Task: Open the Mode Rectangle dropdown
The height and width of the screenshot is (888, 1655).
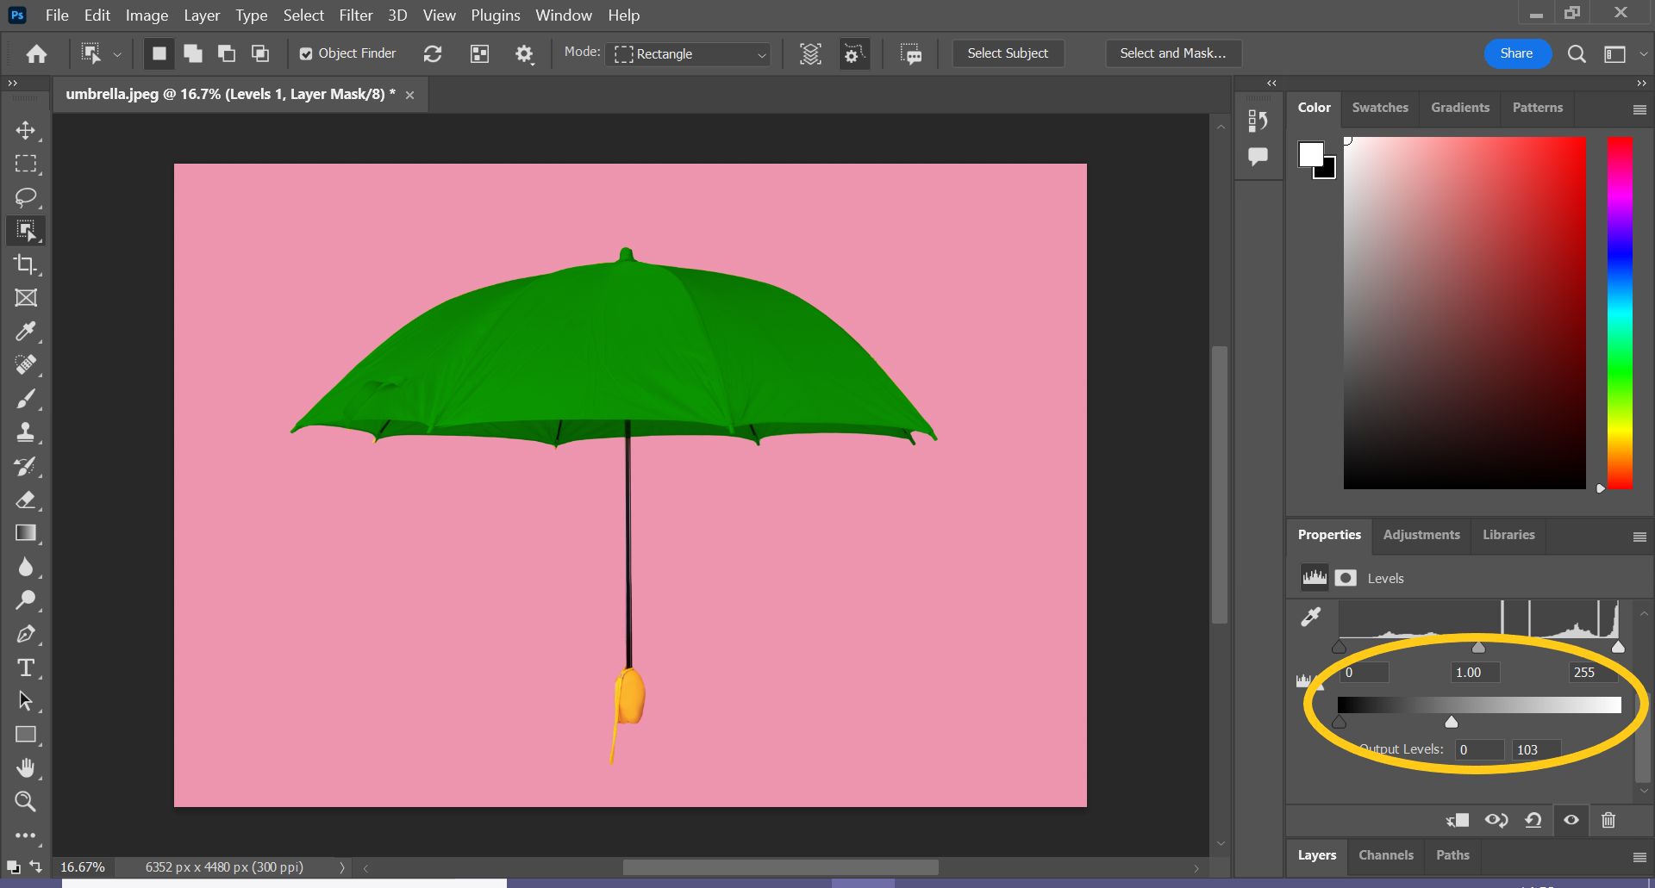Action: [x=689, y=54]
